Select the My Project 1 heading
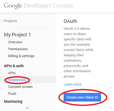The width and height of the screenshot is (114, 111). pyautogui.click(x=17, y=35)
